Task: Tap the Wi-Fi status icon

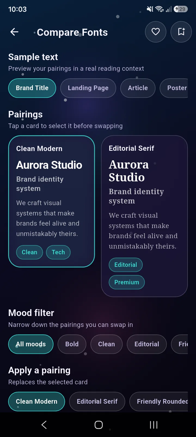Action: (x=160, y=9)
